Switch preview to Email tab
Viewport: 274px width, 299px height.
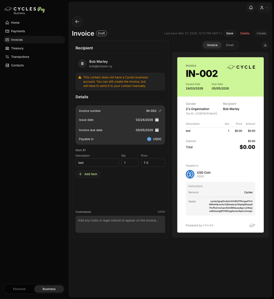point(230,45)
